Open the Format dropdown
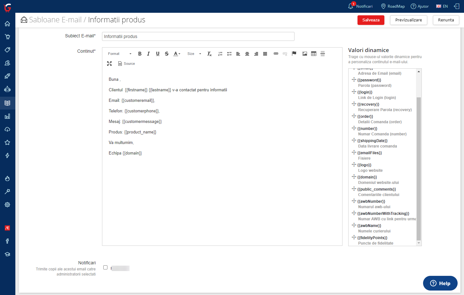 tap(120, 54)
